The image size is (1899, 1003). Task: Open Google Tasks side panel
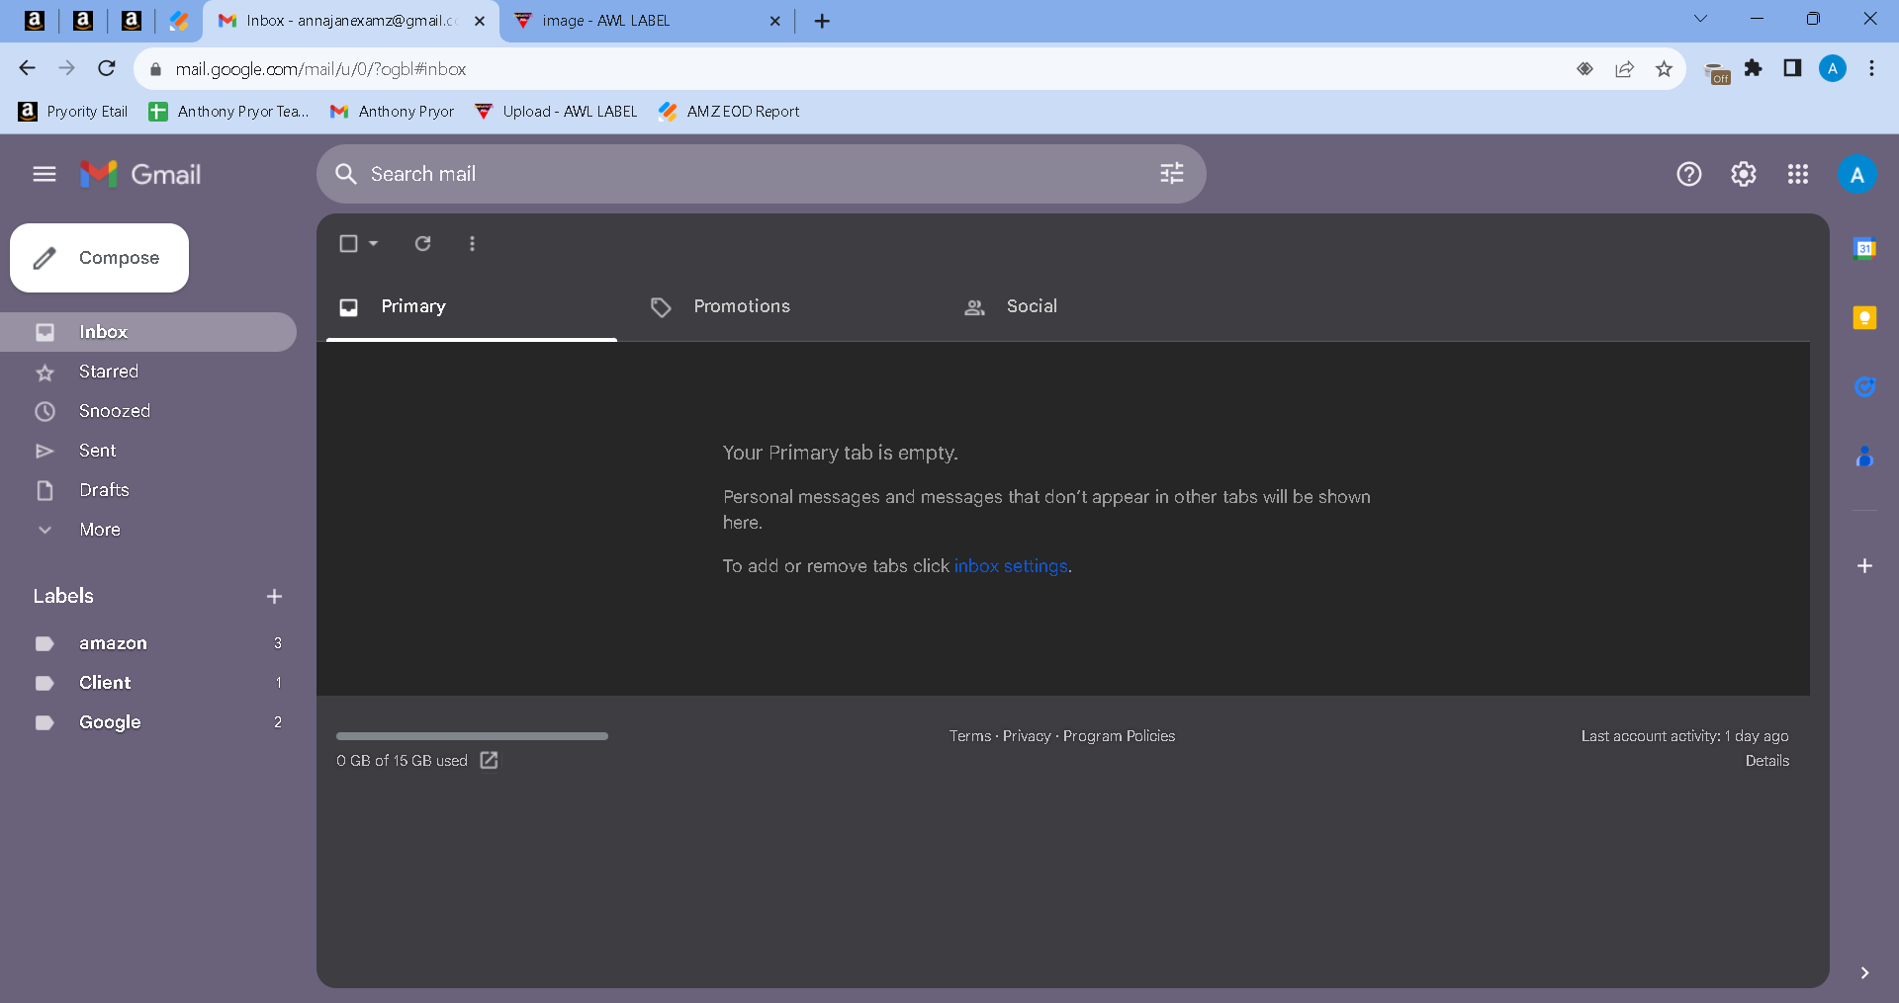click(x=1864, y=386)
